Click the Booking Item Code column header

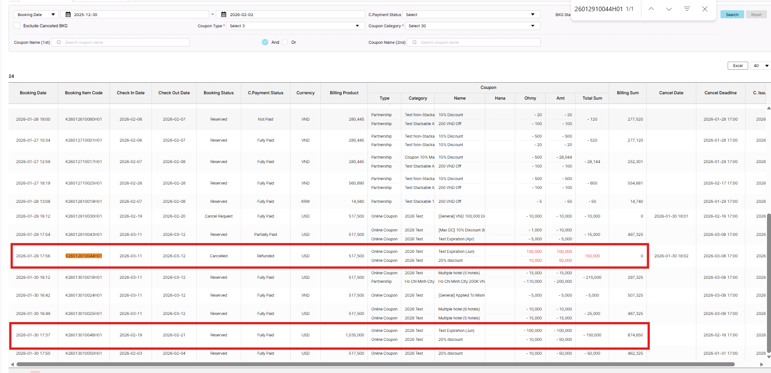click(x=84, y=93)
